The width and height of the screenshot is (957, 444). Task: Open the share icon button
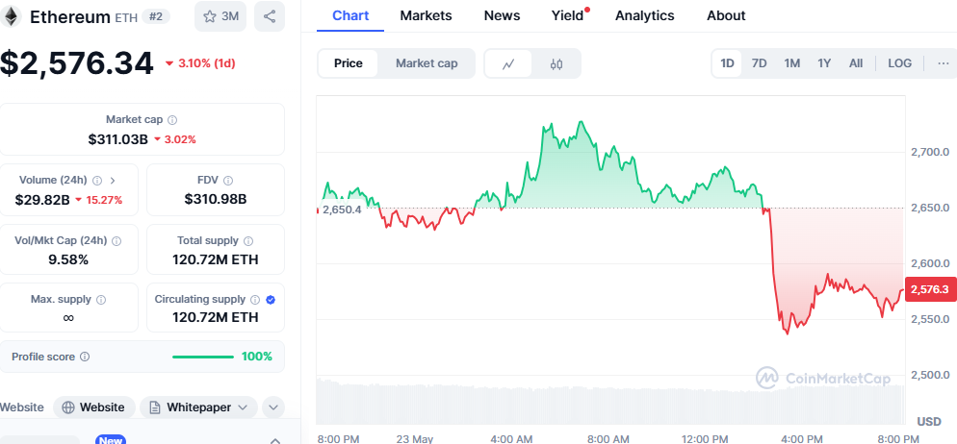(x=270, y=16)
